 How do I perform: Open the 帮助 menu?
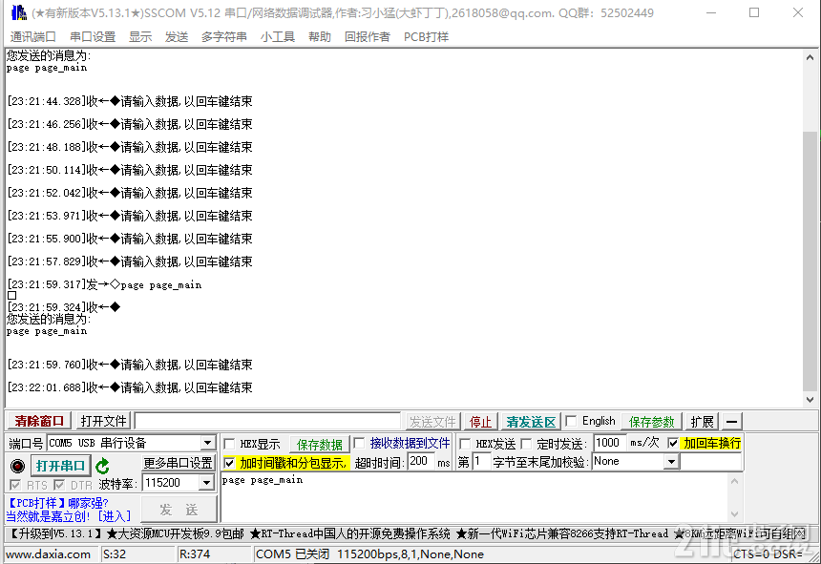pos(320,36)
